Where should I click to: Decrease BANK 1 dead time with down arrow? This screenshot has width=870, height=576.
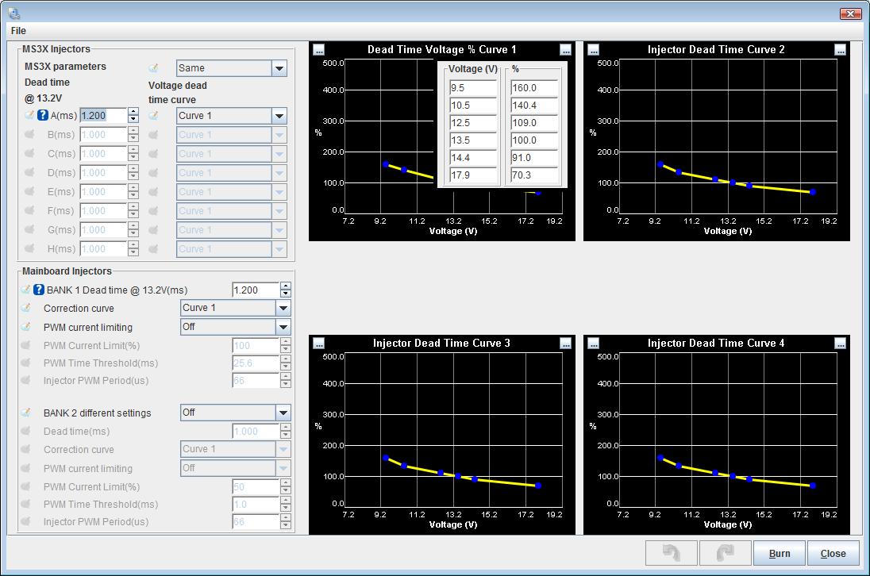286,294
